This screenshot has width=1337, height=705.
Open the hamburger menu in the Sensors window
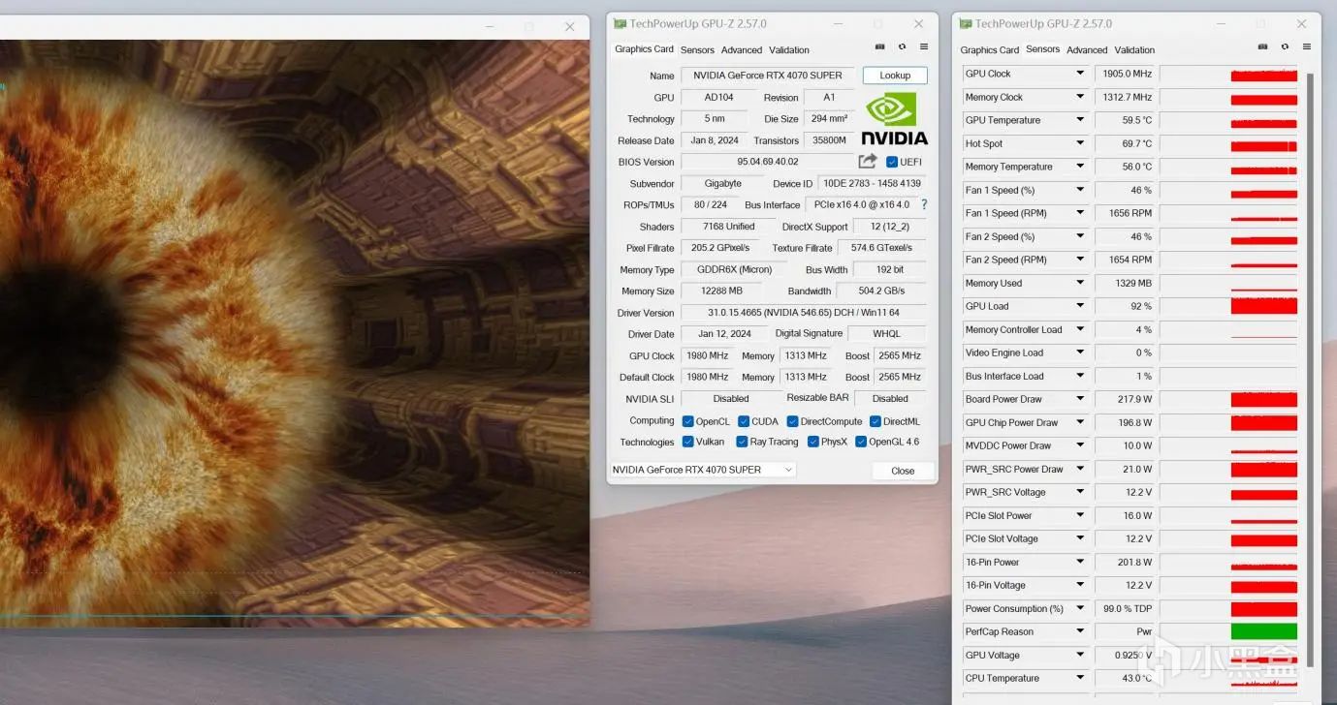pos(1307,46)
